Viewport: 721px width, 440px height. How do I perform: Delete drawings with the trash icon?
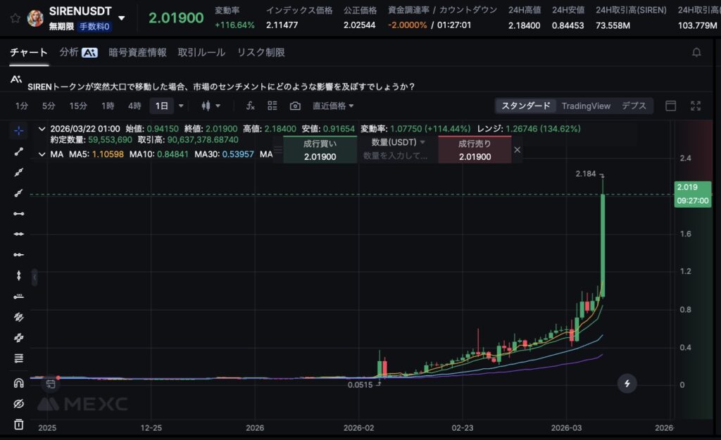[19, 425]
